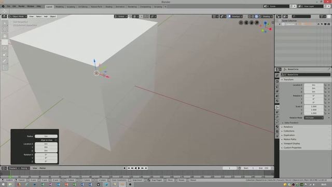Image resolution: width=332 pixels, height=187 pixels.
Task: Open the Add menu in viewport header
Action: (46, 16)
